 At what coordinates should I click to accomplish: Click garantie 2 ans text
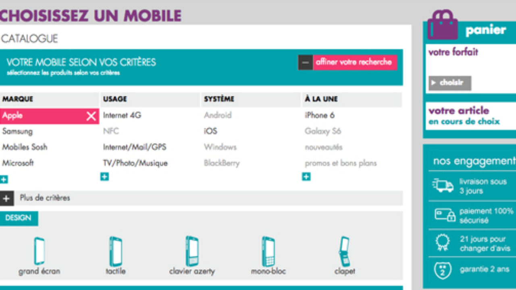click(x=485, y=269)
